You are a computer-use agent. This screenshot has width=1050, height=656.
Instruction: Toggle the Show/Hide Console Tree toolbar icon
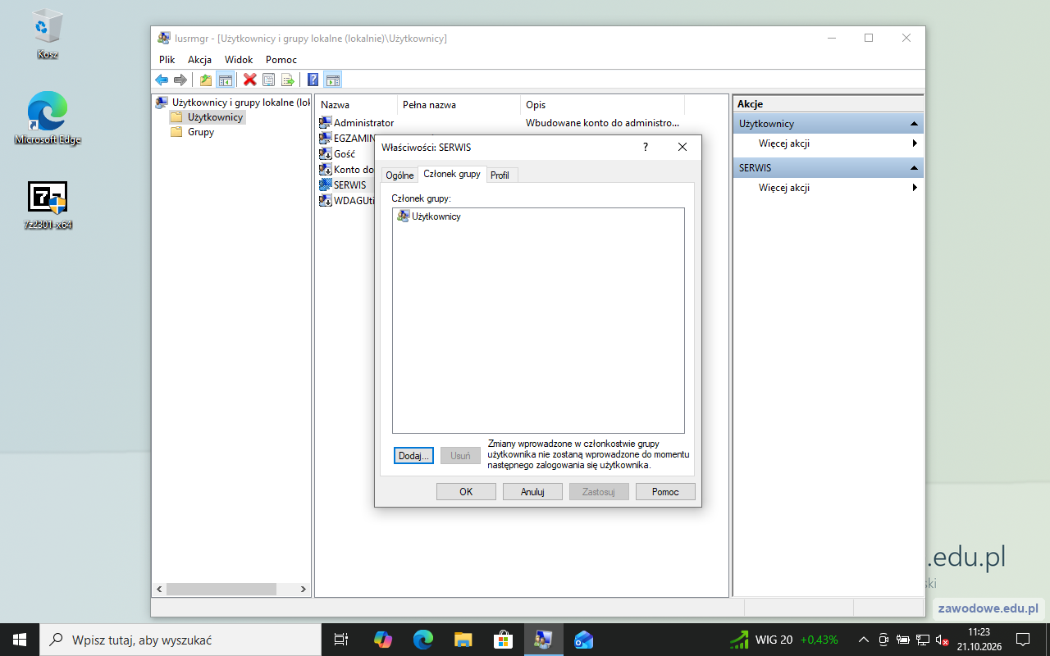click(x=226, y=80)
